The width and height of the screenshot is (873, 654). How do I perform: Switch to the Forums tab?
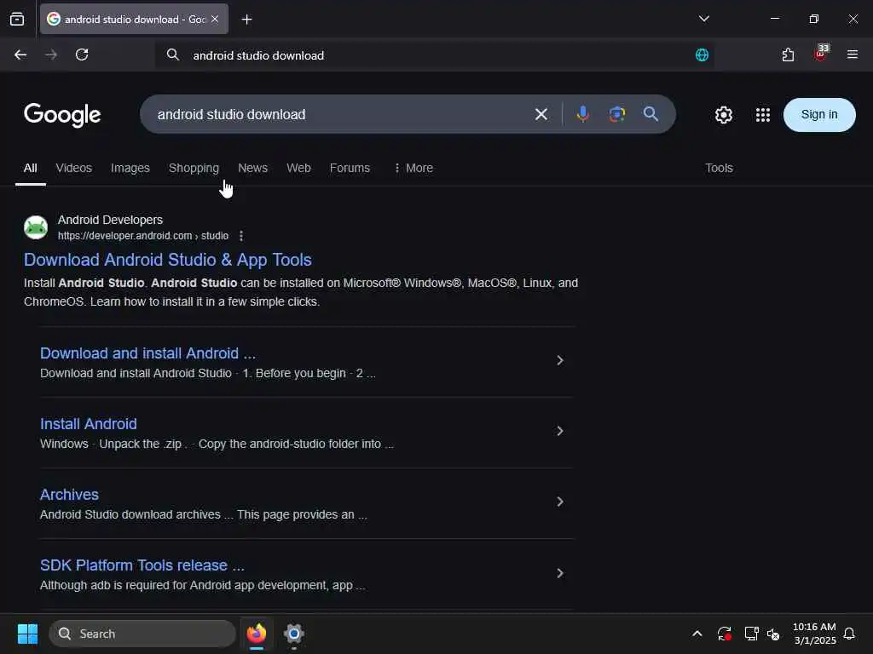350,168
